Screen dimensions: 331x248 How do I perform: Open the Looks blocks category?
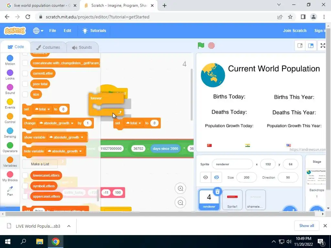pyautogui.click(x=10, y=75)
